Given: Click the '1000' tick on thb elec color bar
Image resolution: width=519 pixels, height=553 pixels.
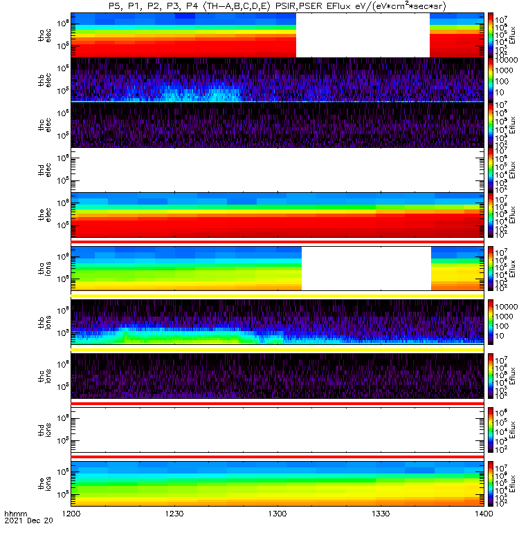Looking at the screenshot, I should pos(504,71).
